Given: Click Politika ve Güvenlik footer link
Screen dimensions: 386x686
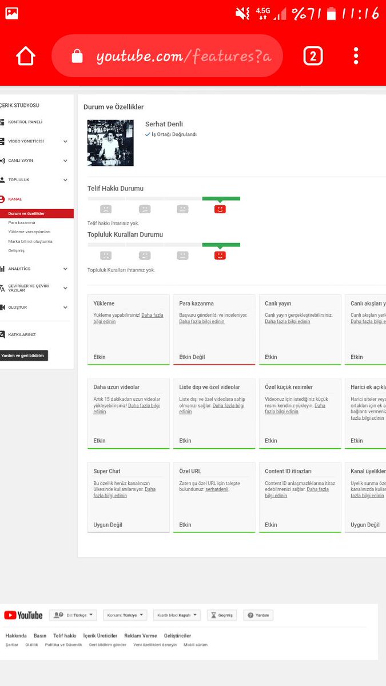Looking at the screenshot, I should click(x=63, y=645).
